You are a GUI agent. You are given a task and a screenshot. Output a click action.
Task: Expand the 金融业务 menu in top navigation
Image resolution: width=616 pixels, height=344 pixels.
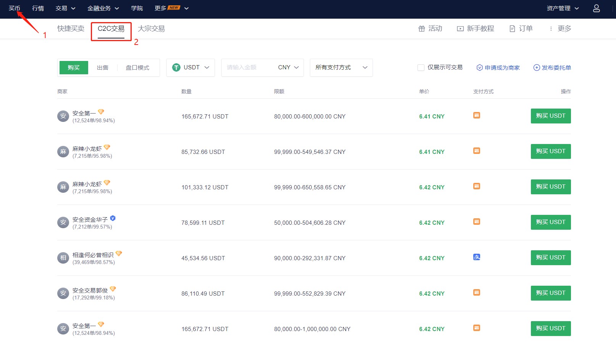point(103,8)
